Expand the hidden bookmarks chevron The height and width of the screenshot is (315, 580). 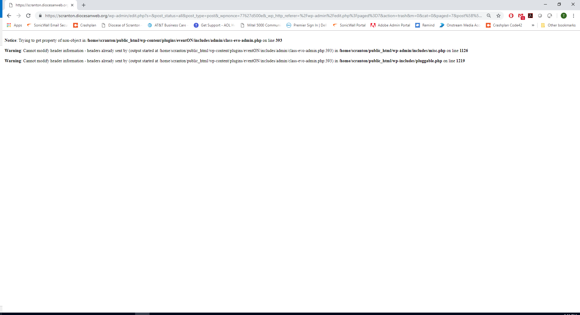click(x=533, y=25)
